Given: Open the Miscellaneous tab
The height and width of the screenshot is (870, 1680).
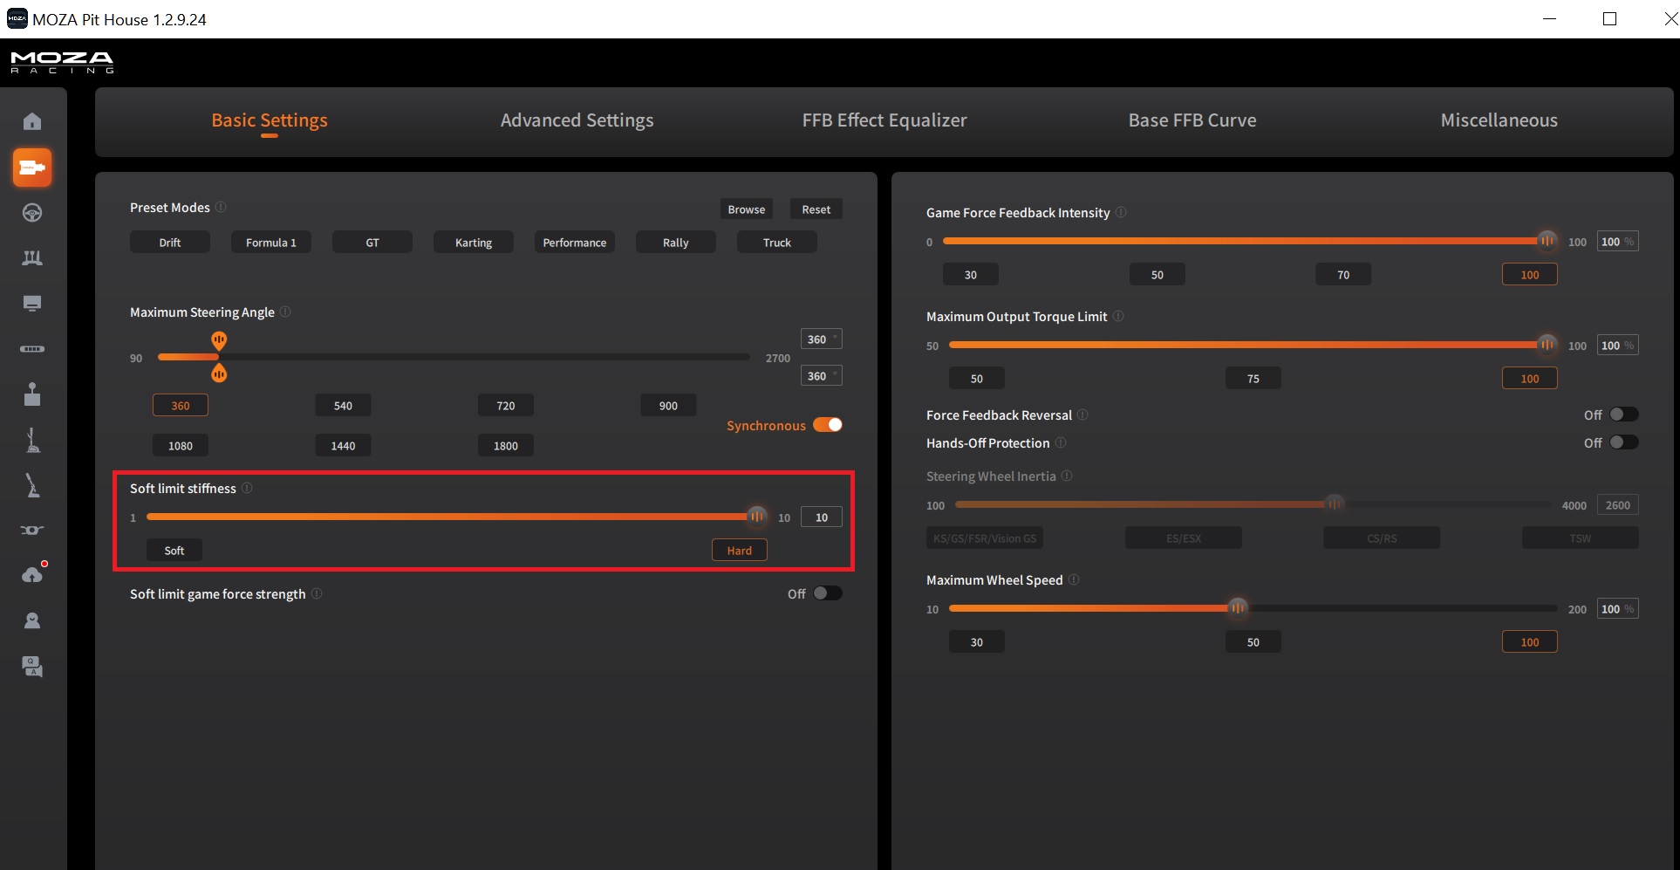Looking at the screenshot, I should tap(1499, 120).
